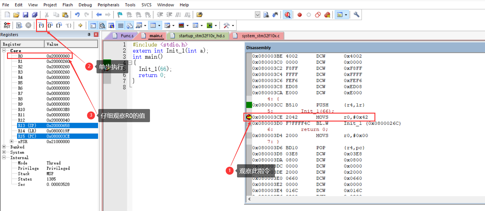Navigate backward with the blue arrow

pyautogui.click(x=99, y=15)
